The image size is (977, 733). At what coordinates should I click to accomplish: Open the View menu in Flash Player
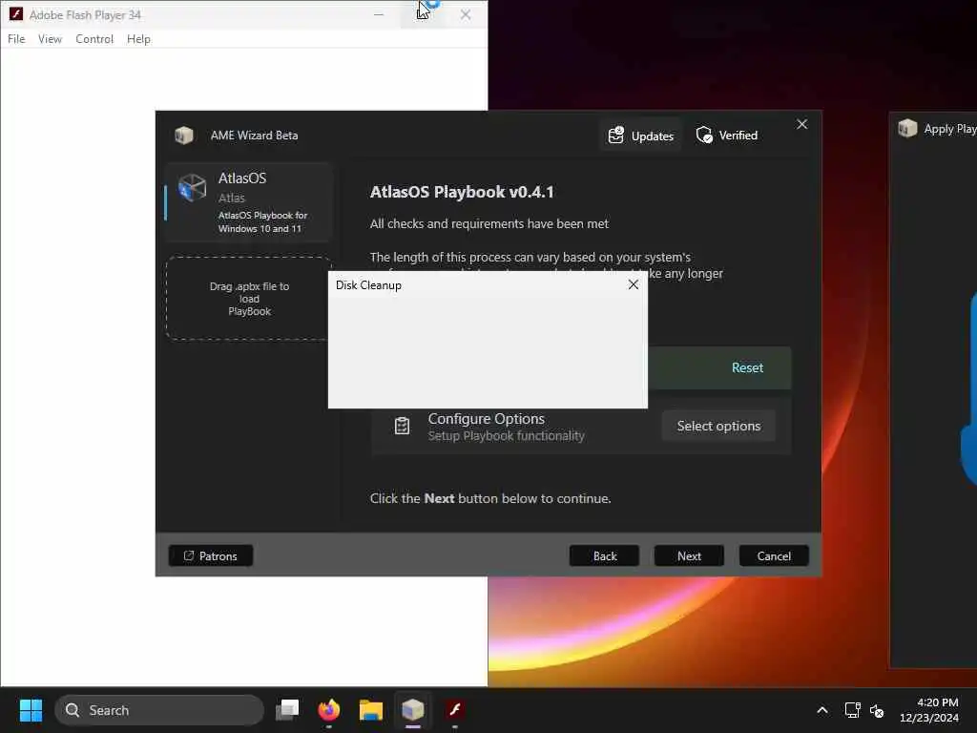[50, 38]
